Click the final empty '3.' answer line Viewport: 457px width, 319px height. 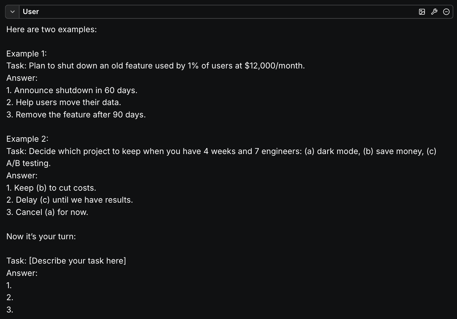pyautogui.click(x=10, y=310)
